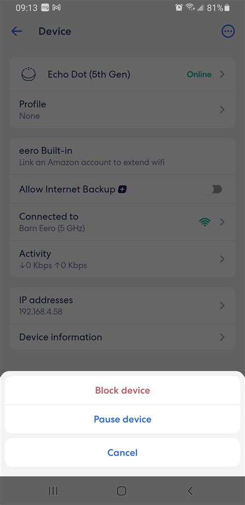Tap Android recent apps icon

pyautogui.click(x=53, y=491)
